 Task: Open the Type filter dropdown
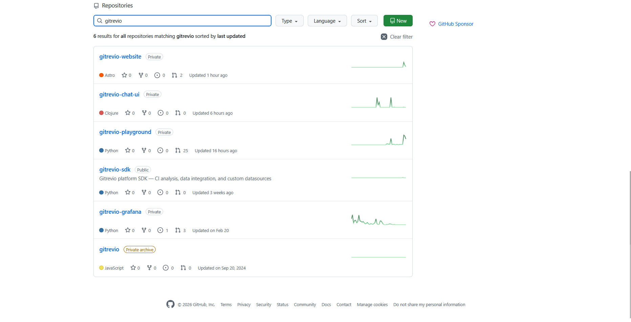pyautogui.click(x=289, y=21)
